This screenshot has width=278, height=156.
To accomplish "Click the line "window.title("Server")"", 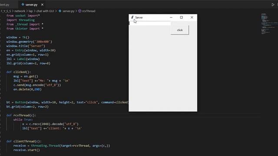I will click(x=26, y=46).
